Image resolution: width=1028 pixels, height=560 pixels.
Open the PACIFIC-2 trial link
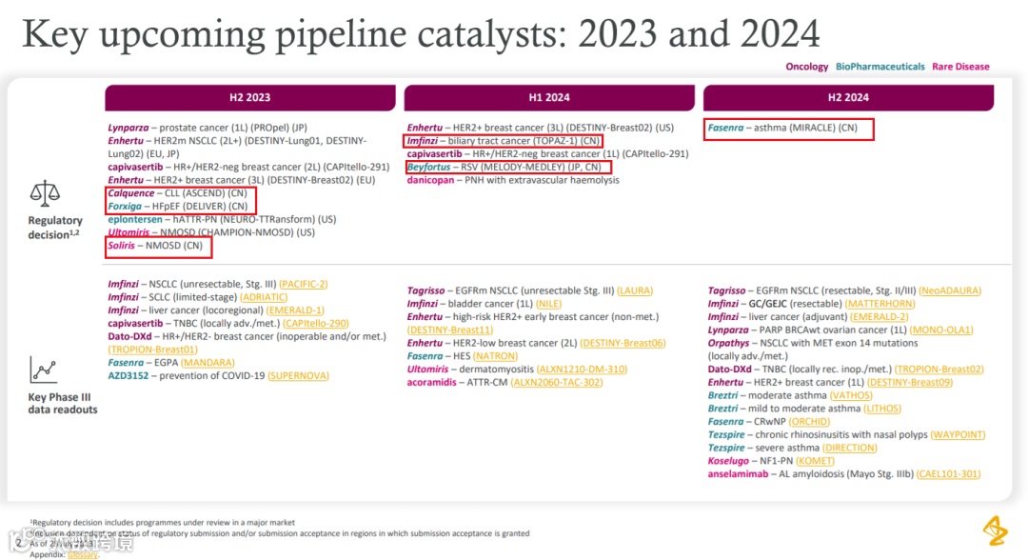click(304, 284)
